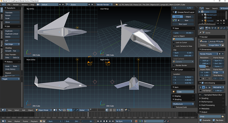Adjust the resolution 50% slider
This screenshot has width=228, height=123.
tap(205, 66)
